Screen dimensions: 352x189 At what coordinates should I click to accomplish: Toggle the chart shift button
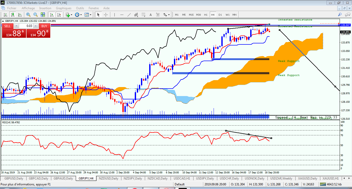tap(59, 15)
